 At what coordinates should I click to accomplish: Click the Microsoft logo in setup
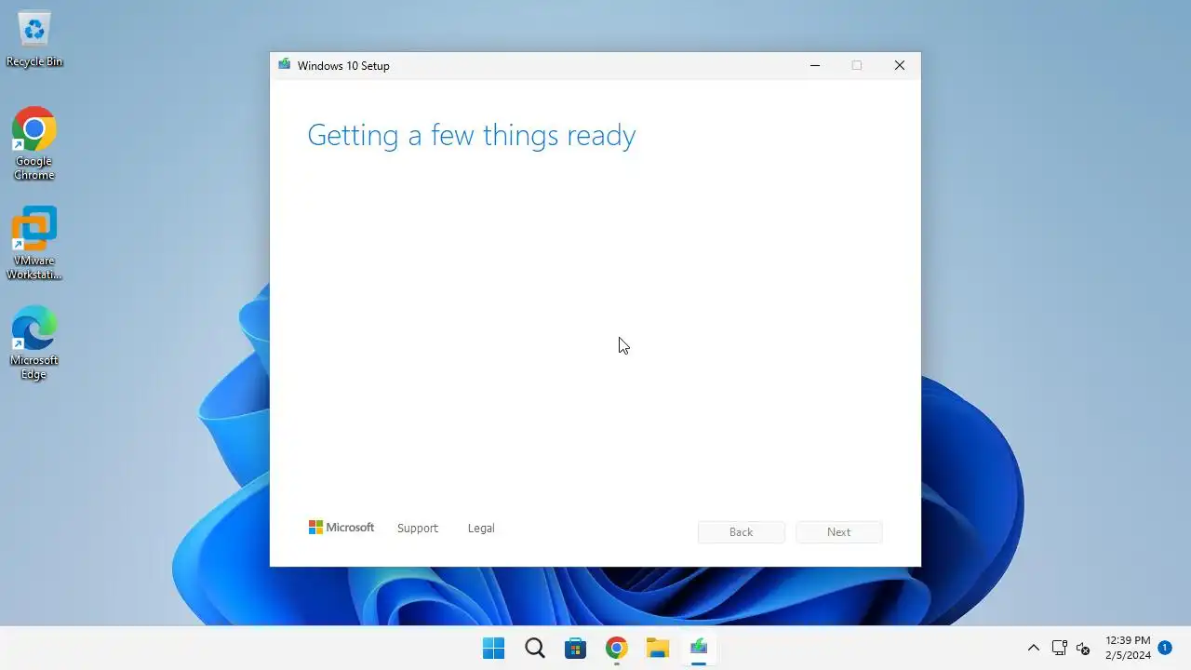pos(341,528)
